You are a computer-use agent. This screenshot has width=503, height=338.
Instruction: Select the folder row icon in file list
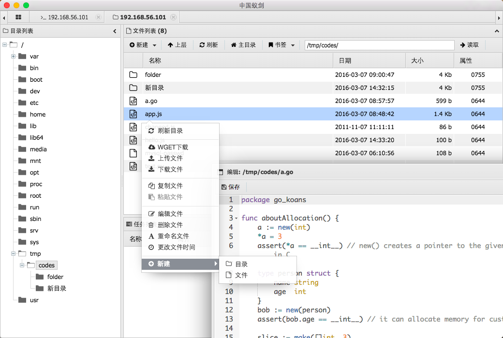click(x=133, y=75)
